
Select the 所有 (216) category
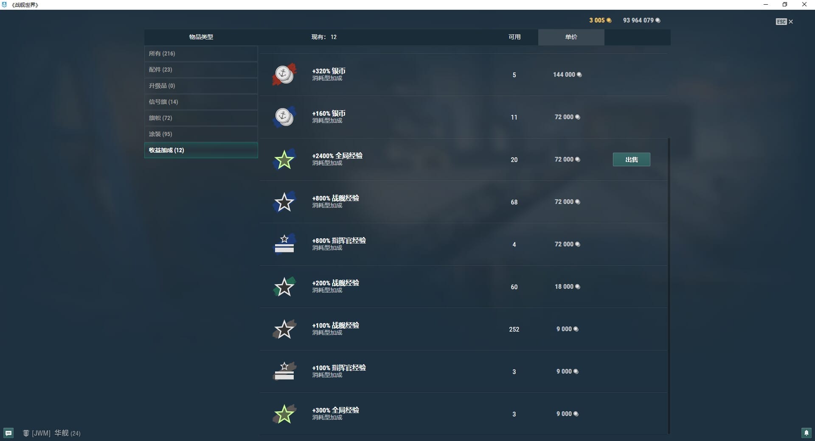(x=201, y=53)
